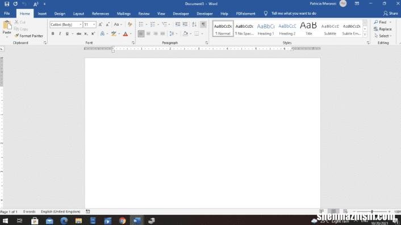Screen dimensions: 401x225
Task: Click Increase Indent icon
Action: click(x=185, y=24)
